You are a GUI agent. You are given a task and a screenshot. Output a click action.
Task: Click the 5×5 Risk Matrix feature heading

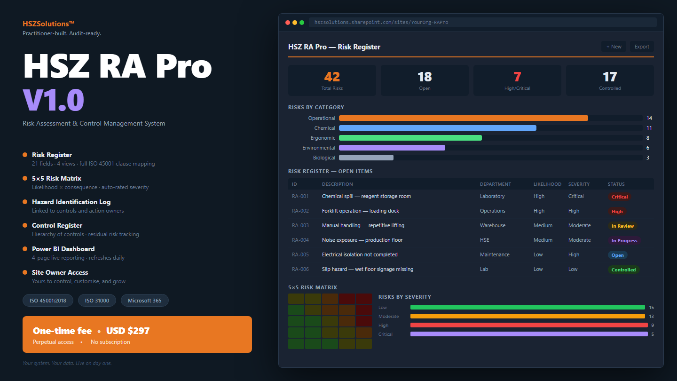[56, 178]
